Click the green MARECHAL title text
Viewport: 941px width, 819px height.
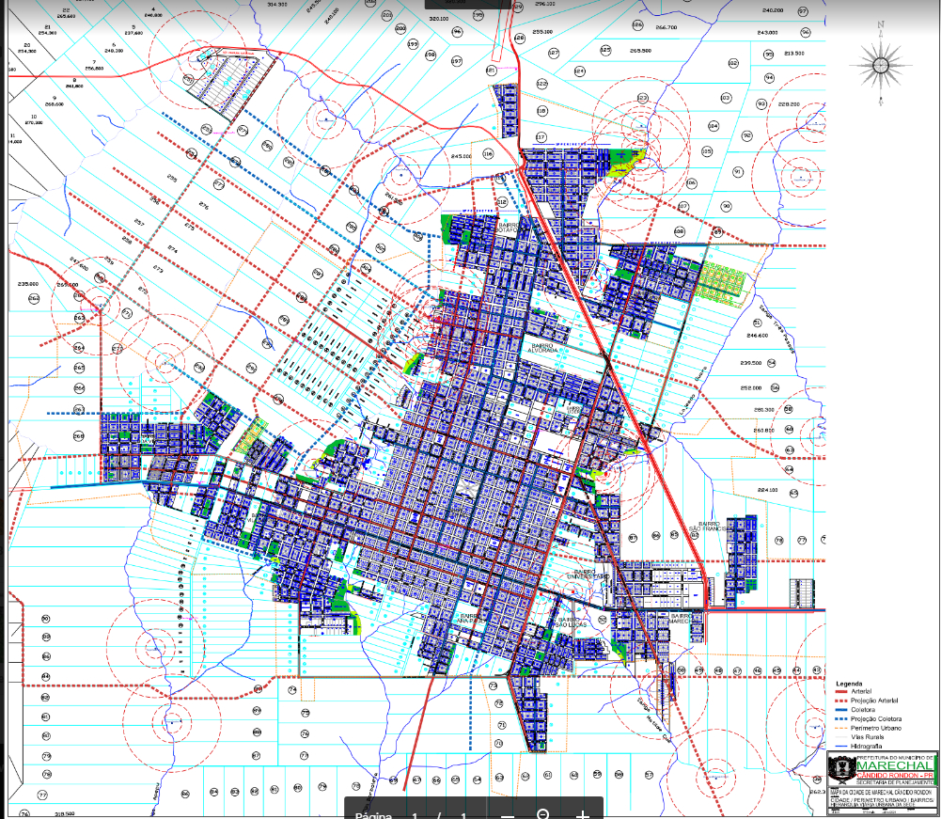click(x=896, y=767)
